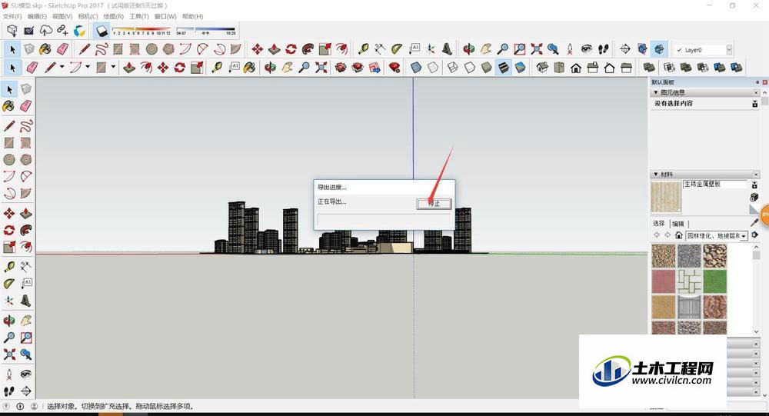Image resolution: width=769 pixels, height=416 pixels.
Task: Enable Wireframe face style
Action: pyautogui.click(x=453, y=67)
